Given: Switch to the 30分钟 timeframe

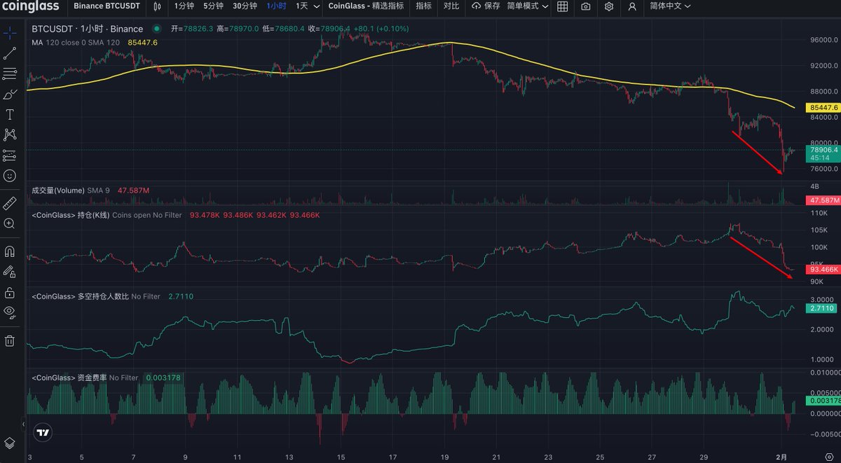Looking at the screenshot, I should click(x=245, y=6).
